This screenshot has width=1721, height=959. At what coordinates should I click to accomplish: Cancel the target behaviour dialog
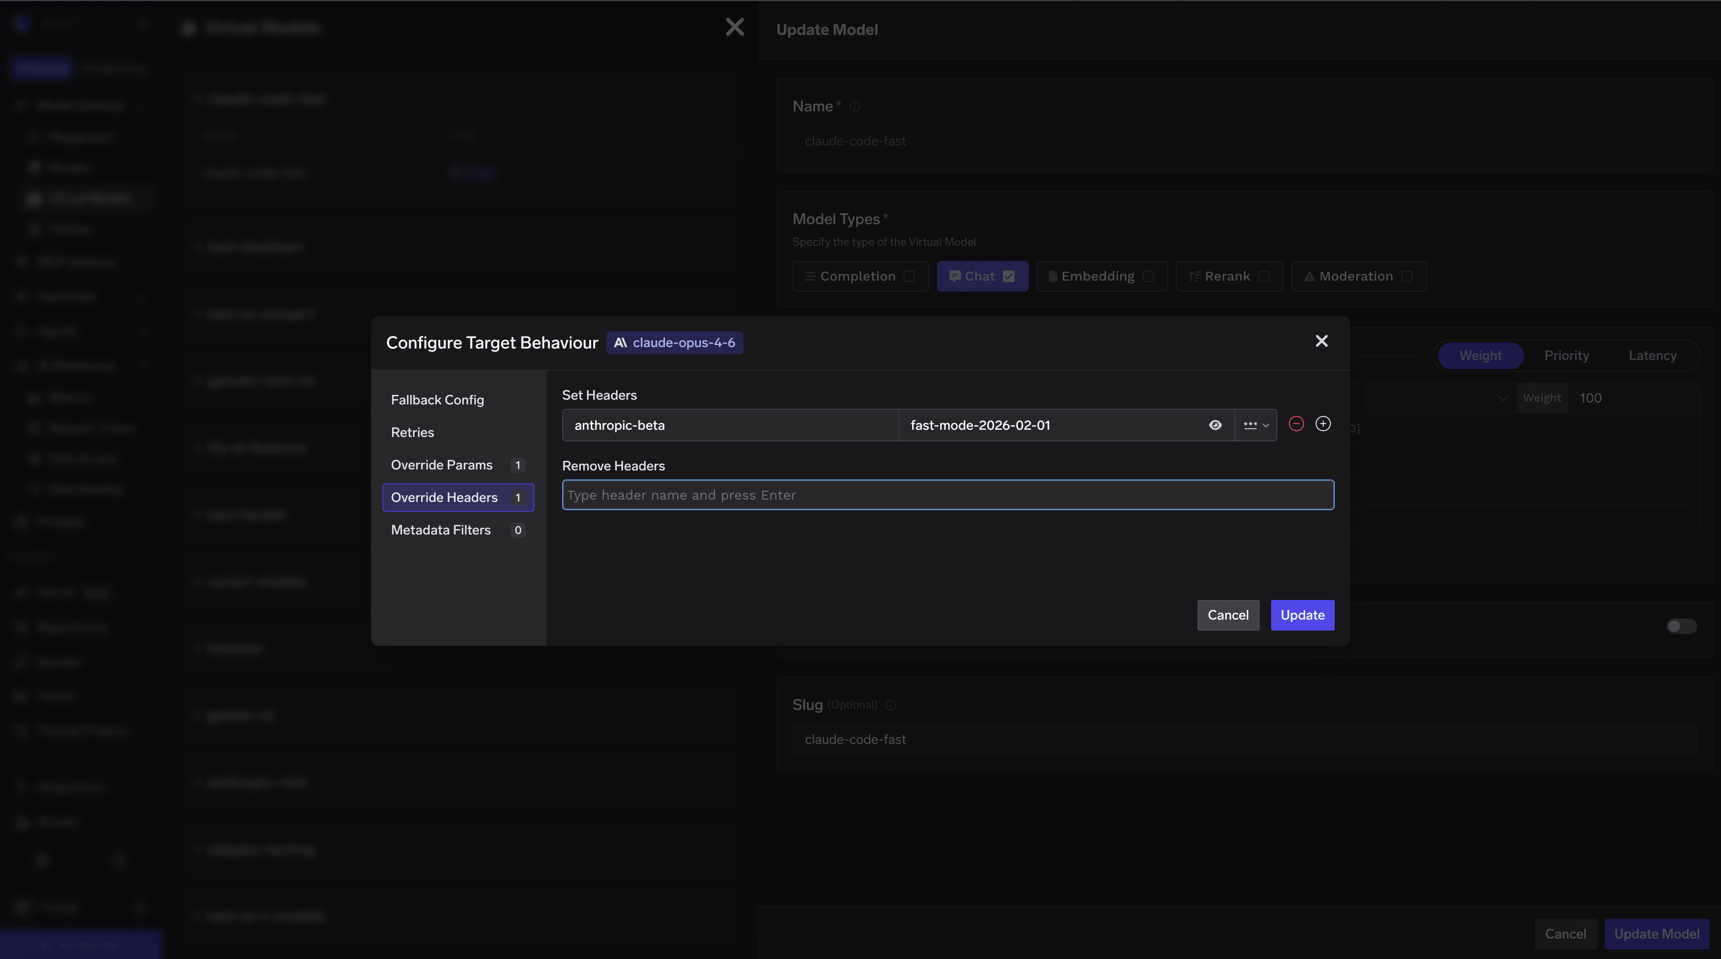[x=1227, y=615]
